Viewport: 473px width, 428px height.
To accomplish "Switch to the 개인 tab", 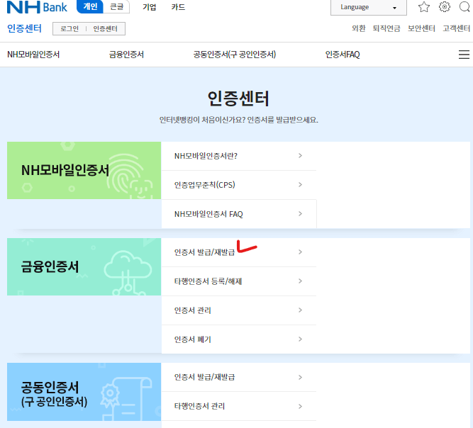I will click(90, 6).
